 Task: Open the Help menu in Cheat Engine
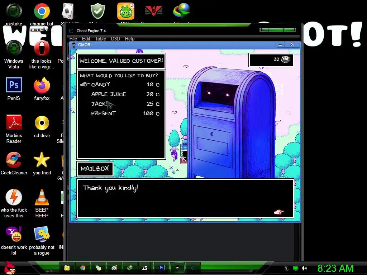tap(130, 39)
